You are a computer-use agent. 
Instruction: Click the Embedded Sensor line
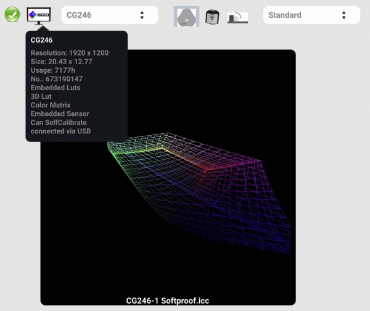point(60,114)
